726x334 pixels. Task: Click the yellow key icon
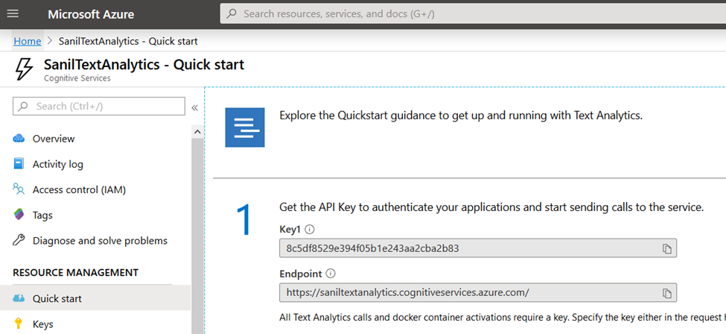point(19,324)
